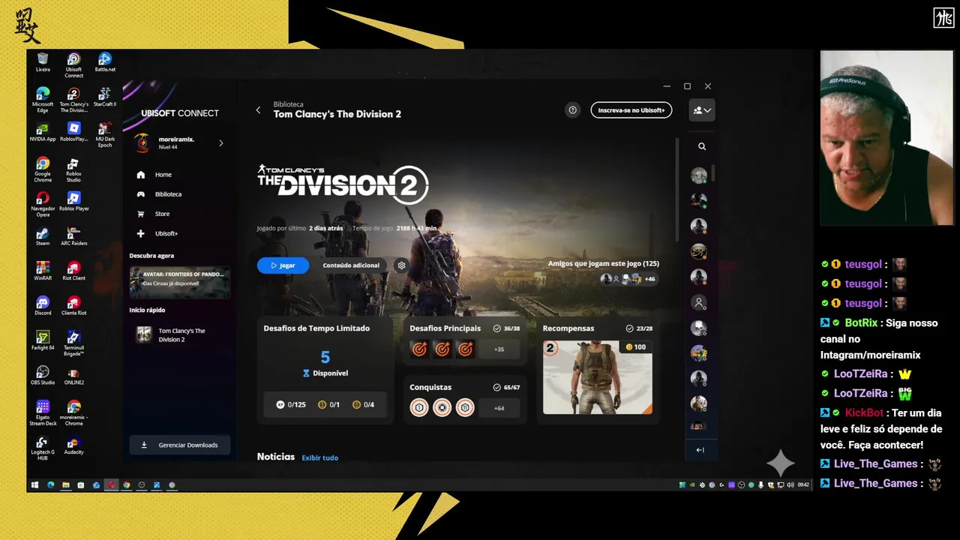960x540 pixels.
Task: Launch The Division 2 from Início rápido
Action: click(x=180, y=335)
